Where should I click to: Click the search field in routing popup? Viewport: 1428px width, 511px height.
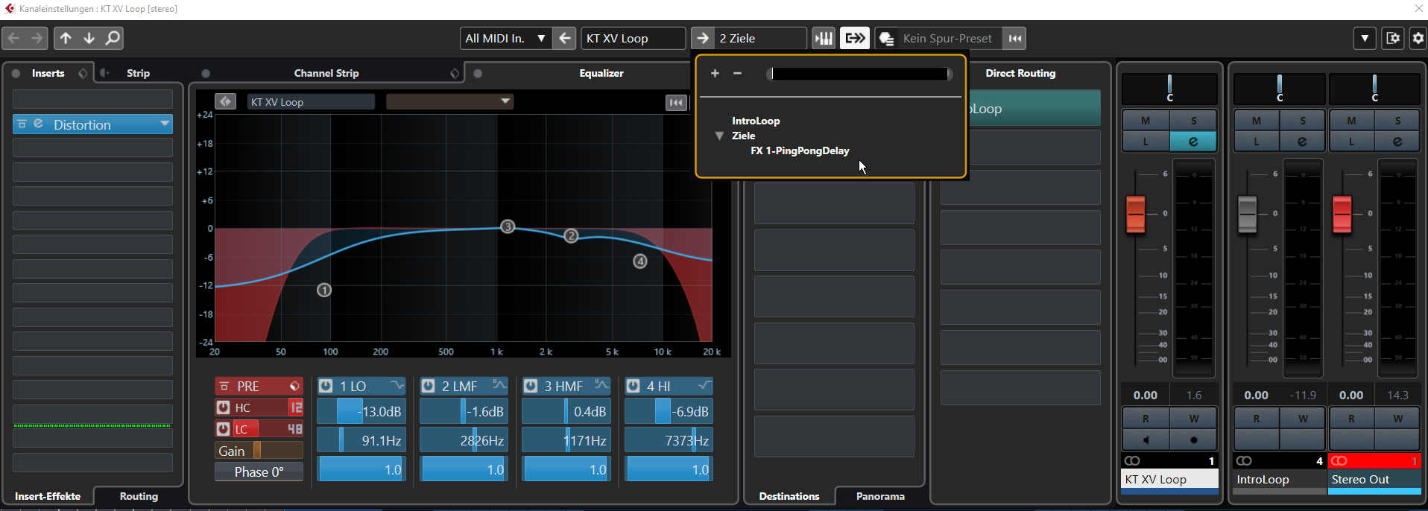[x=859, y=74]
